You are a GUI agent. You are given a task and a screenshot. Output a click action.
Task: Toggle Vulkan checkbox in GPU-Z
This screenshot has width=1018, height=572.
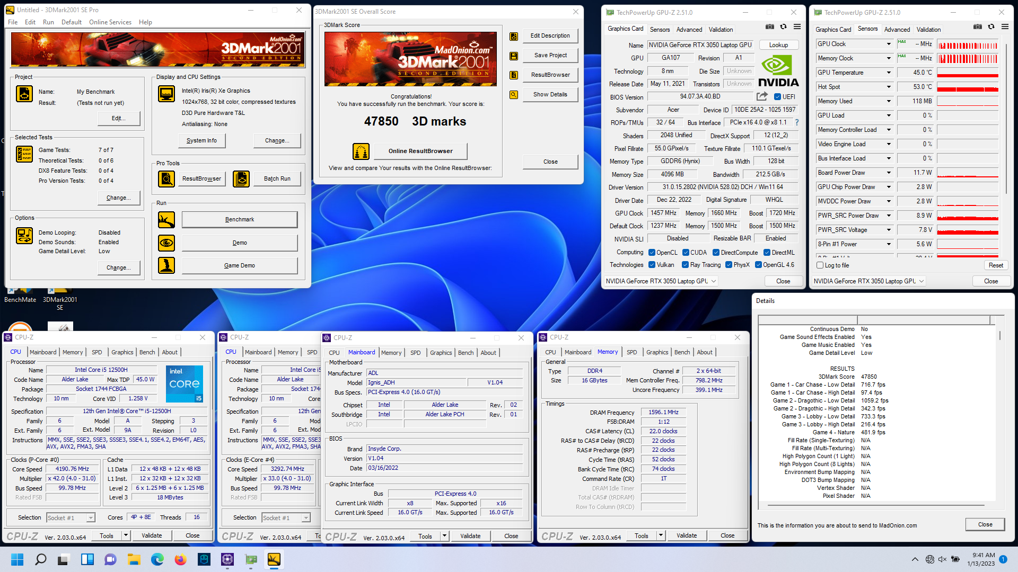652,265
